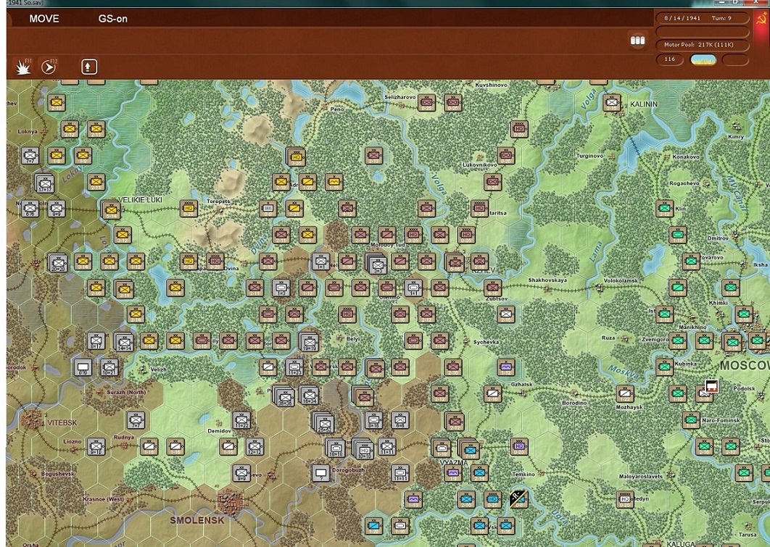
Task: Select the white infantry unit at Kalinin
Action: click(612, 103)
